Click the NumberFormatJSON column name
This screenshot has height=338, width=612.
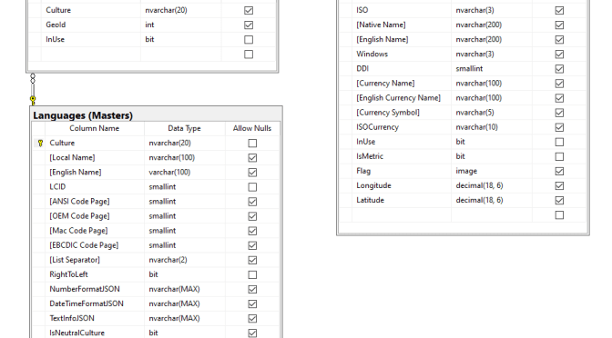[95, 289]
